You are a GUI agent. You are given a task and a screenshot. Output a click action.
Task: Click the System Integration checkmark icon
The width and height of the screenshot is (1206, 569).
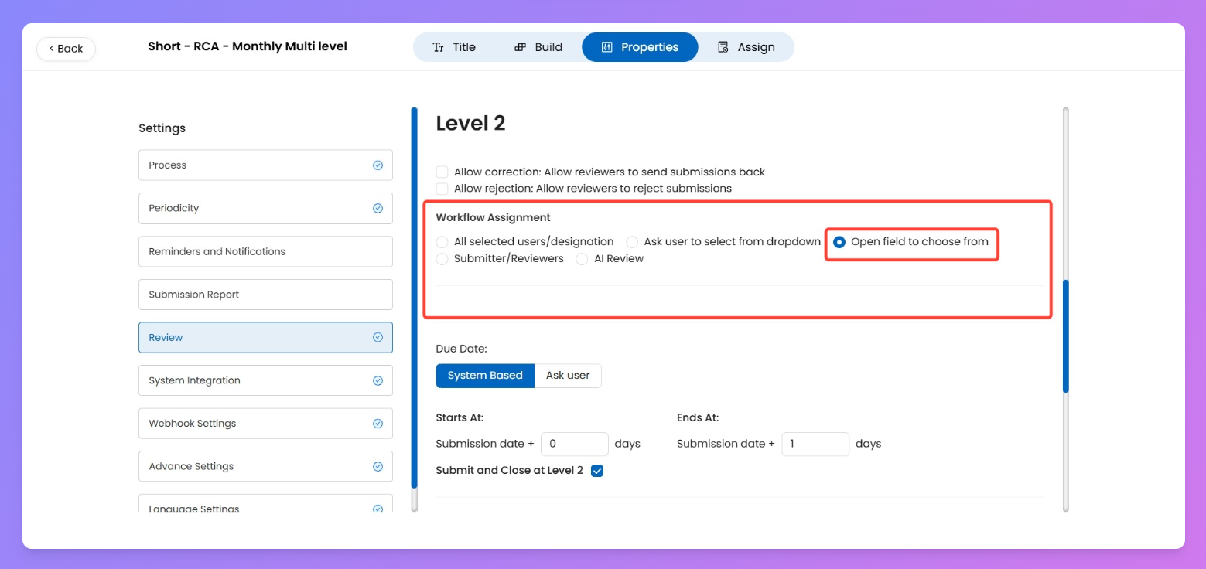pyautogui.click(x=378, y=381)
